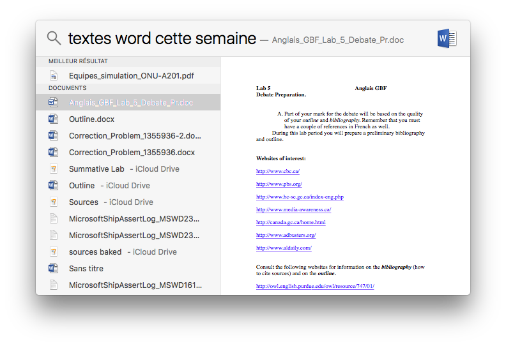This screenshot has width=506, height=346.
Task: Click the "Debate Preparation." heading in preview
Action: pyautogui.click(x=281, y=94)
